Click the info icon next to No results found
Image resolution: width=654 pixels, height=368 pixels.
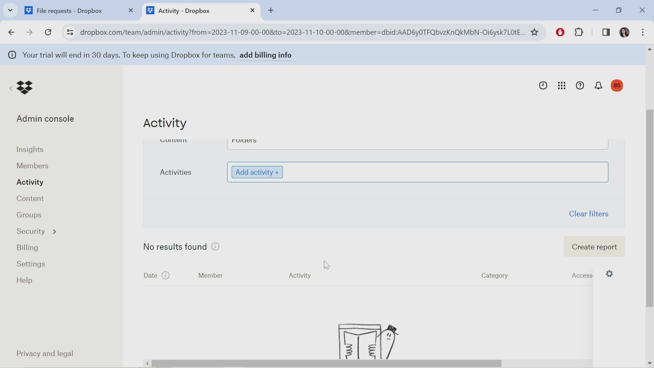(216, 246)
